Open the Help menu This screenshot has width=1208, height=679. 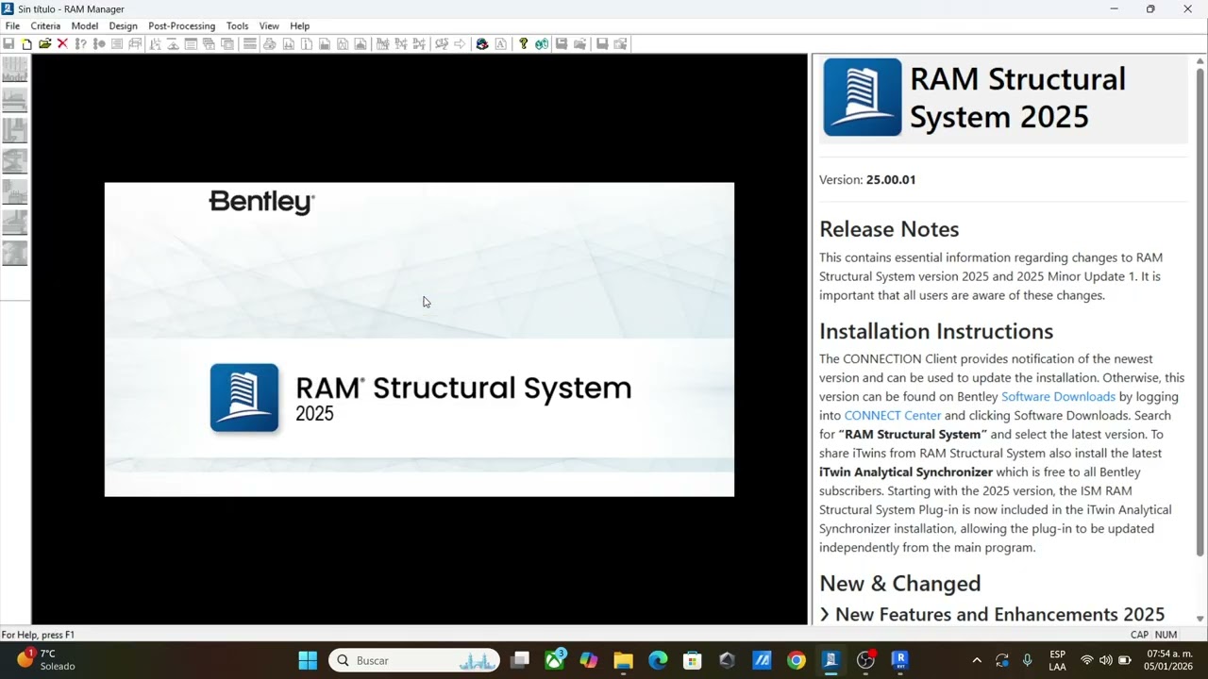(x=299, y=25)
